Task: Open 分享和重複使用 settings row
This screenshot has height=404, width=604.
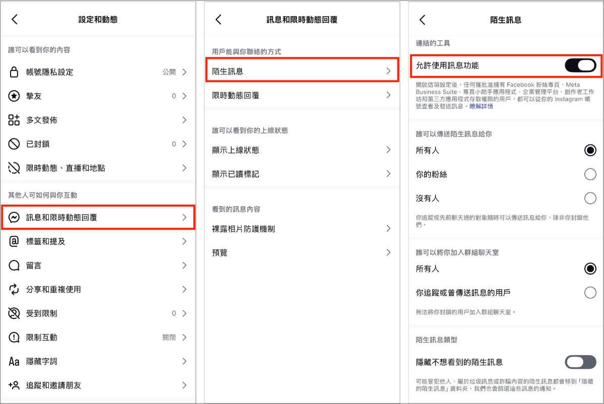Action: point(98,289)
